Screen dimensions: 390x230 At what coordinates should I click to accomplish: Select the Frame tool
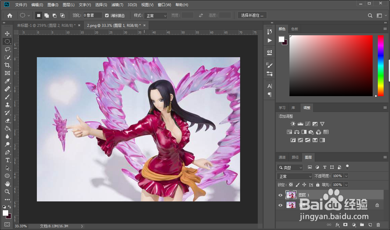tap(7, 73)
